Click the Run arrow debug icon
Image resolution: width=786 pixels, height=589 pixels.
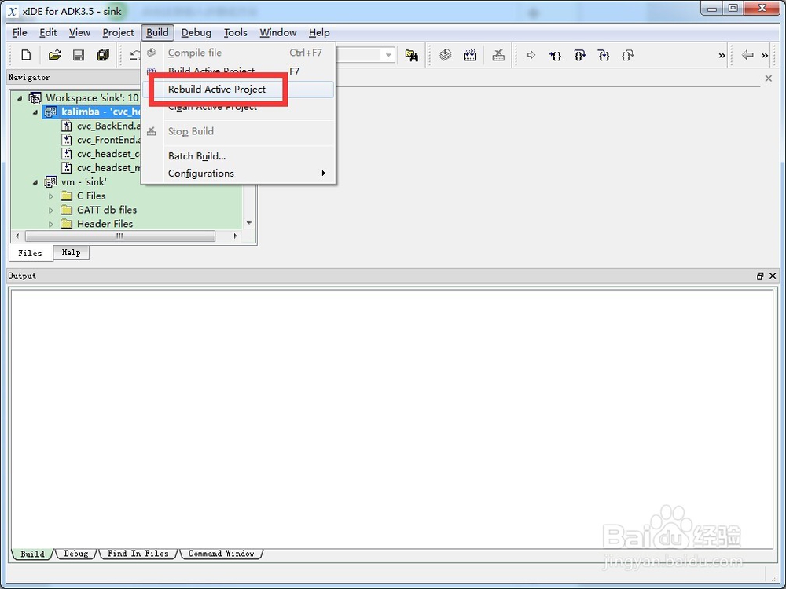point(531,55)
